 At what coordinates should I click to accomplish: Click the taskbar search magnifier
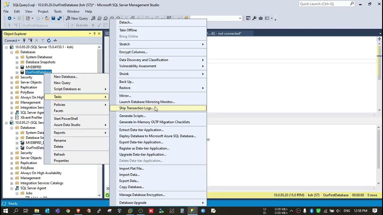coord(16,211)
